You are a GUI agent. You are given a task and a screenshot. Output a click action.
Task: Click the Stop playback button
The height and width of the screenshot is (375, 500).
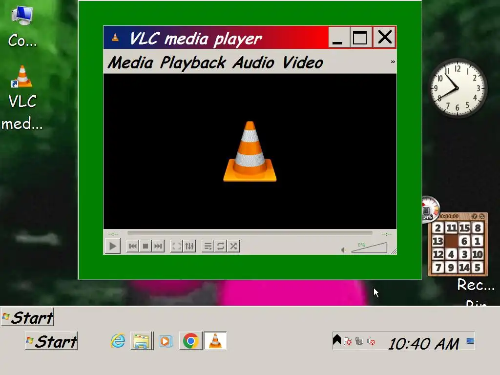pyautogui.click(x=146, y=246)
